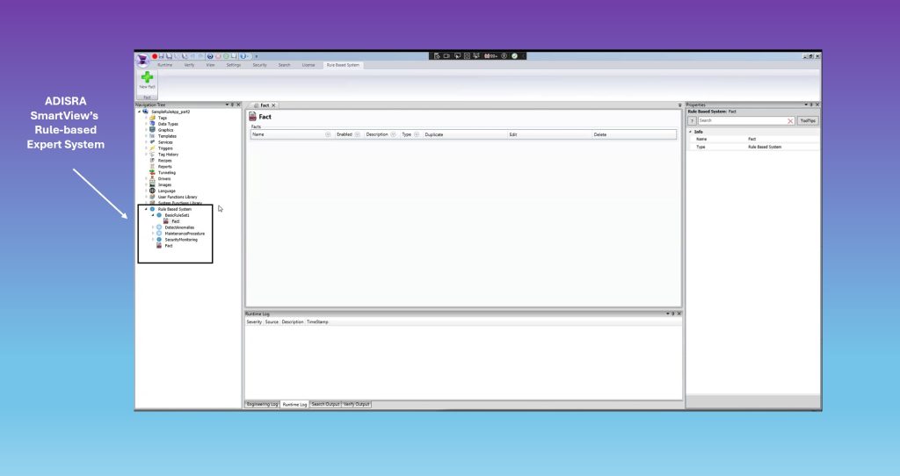Click the MaintenanceProcedure node icon
Screen dimensions: 900x476
[160, 234]
